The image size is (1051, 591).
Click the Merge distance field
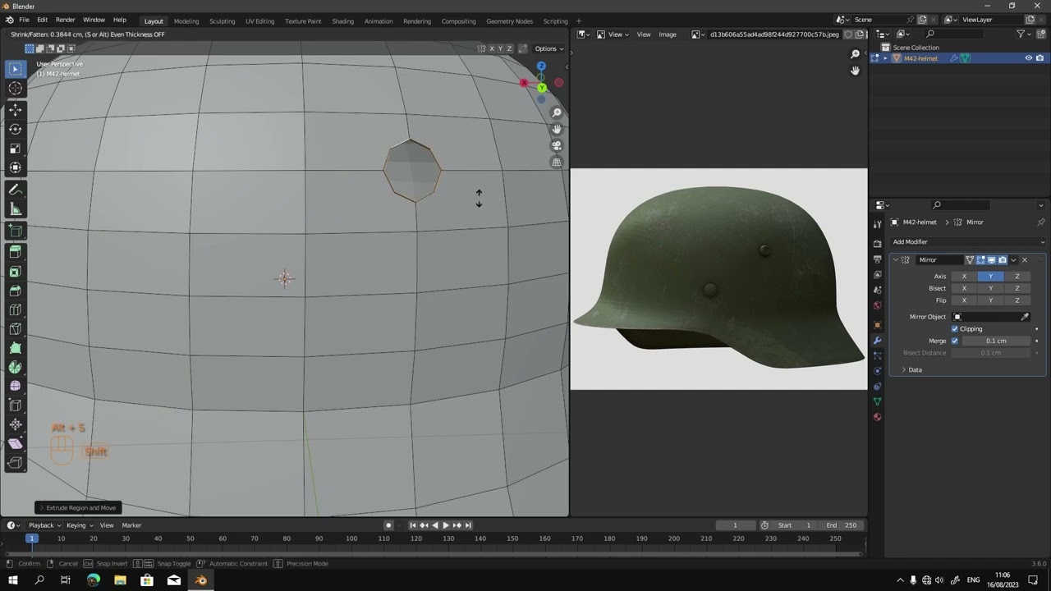tap(996, 341)
